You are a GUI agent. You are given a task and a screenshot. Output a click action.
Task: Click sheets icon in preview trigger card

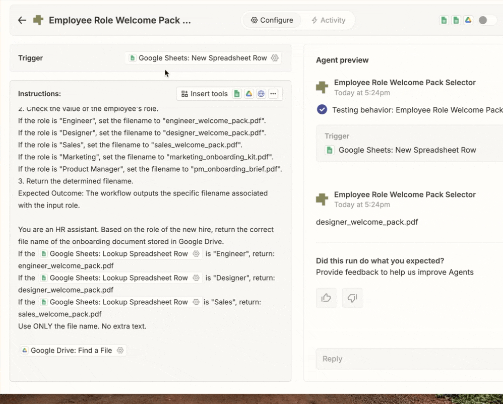(x=330, y=150)
